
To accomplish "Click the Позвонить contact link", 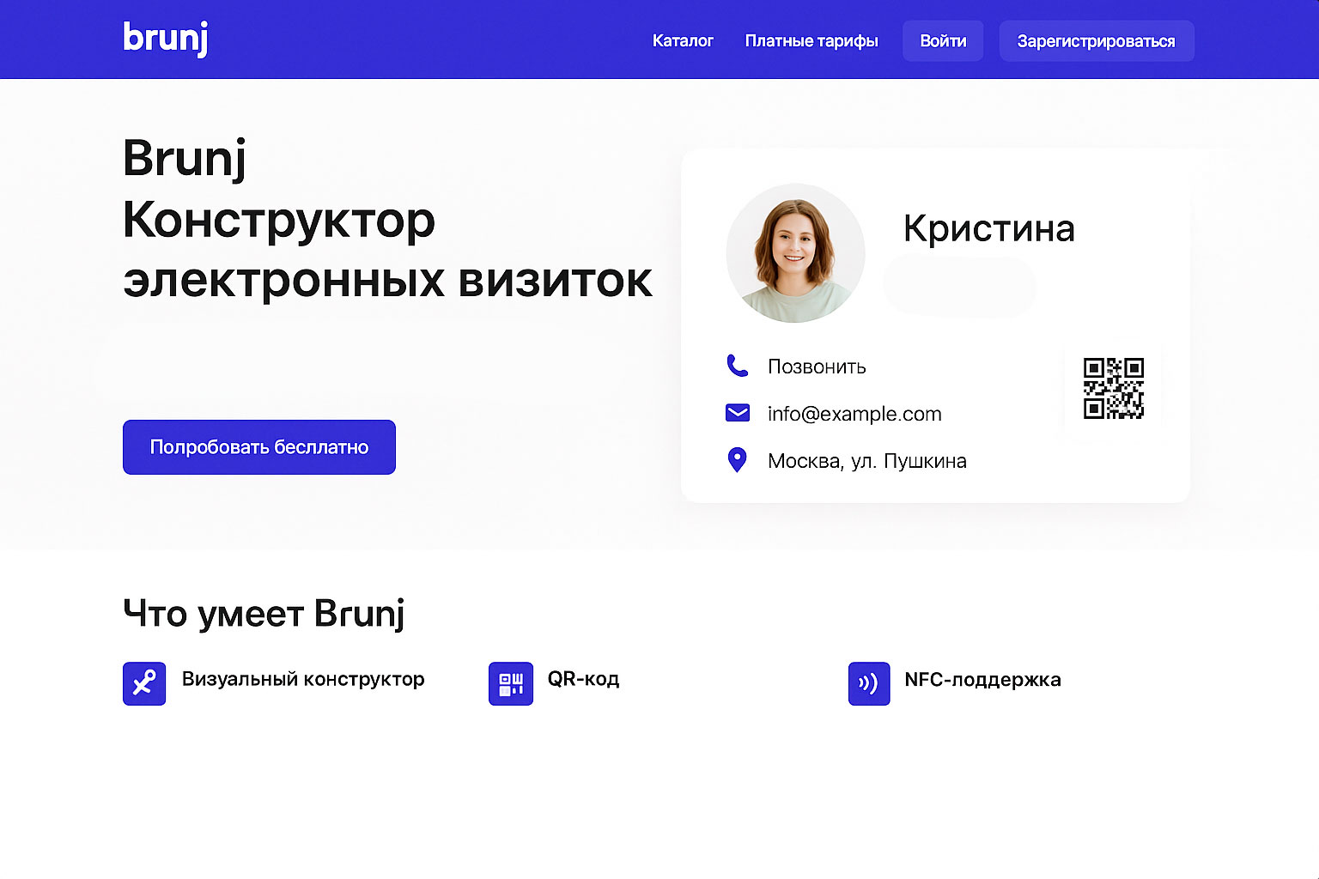I will tap(815, 366).
